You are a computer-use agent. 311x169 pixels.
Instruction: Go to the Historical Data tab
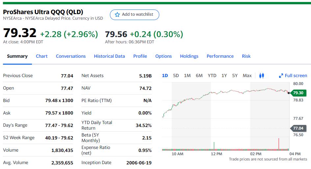[110, 56]
